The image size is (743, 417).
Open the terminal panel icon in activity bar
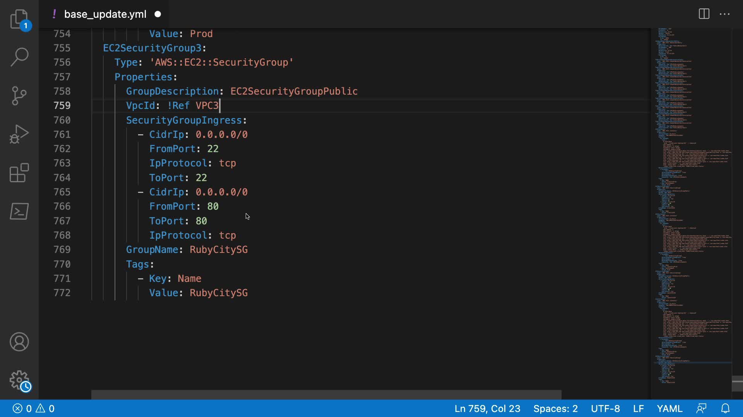click(x=19, y=211)
